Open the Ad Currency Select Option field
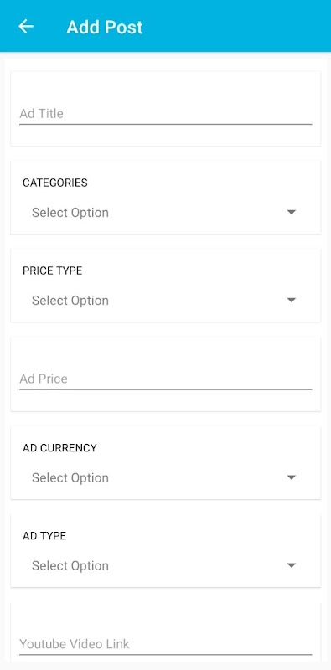 pos(165,477)
